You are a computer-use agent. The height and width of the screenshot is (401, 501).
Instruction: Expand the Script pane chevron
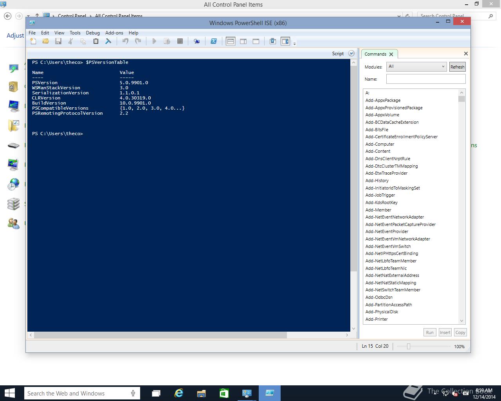pyautogui.click(x=351, y=54)
